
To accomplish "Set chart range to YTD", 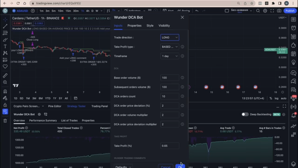I will click(47, 98).
